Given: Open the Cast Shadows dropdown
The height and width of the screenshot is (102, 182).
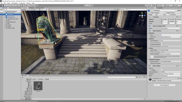Looking at the screenshot, I should 171,41.
